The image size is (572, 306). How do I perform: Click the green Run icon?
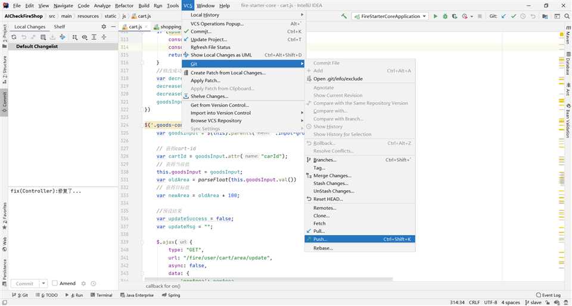pos(435,16)
